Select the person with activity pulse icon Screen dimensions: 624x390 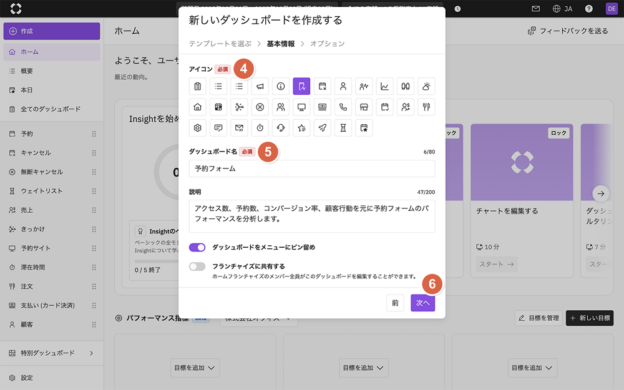[x=364, y=86]
